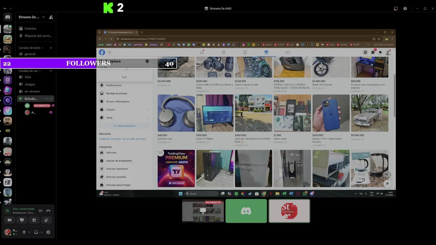The height and width of the screenshot is (245, 436).
Task: Select the general text channel
Action: tap(35, 54)
